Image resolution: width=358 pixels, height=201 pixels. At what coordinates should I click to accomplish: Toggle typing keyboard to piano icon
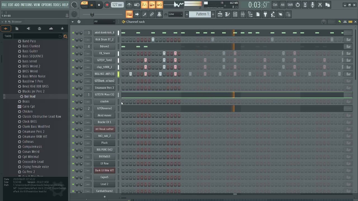pyautogui.click(x=129, y=14)
